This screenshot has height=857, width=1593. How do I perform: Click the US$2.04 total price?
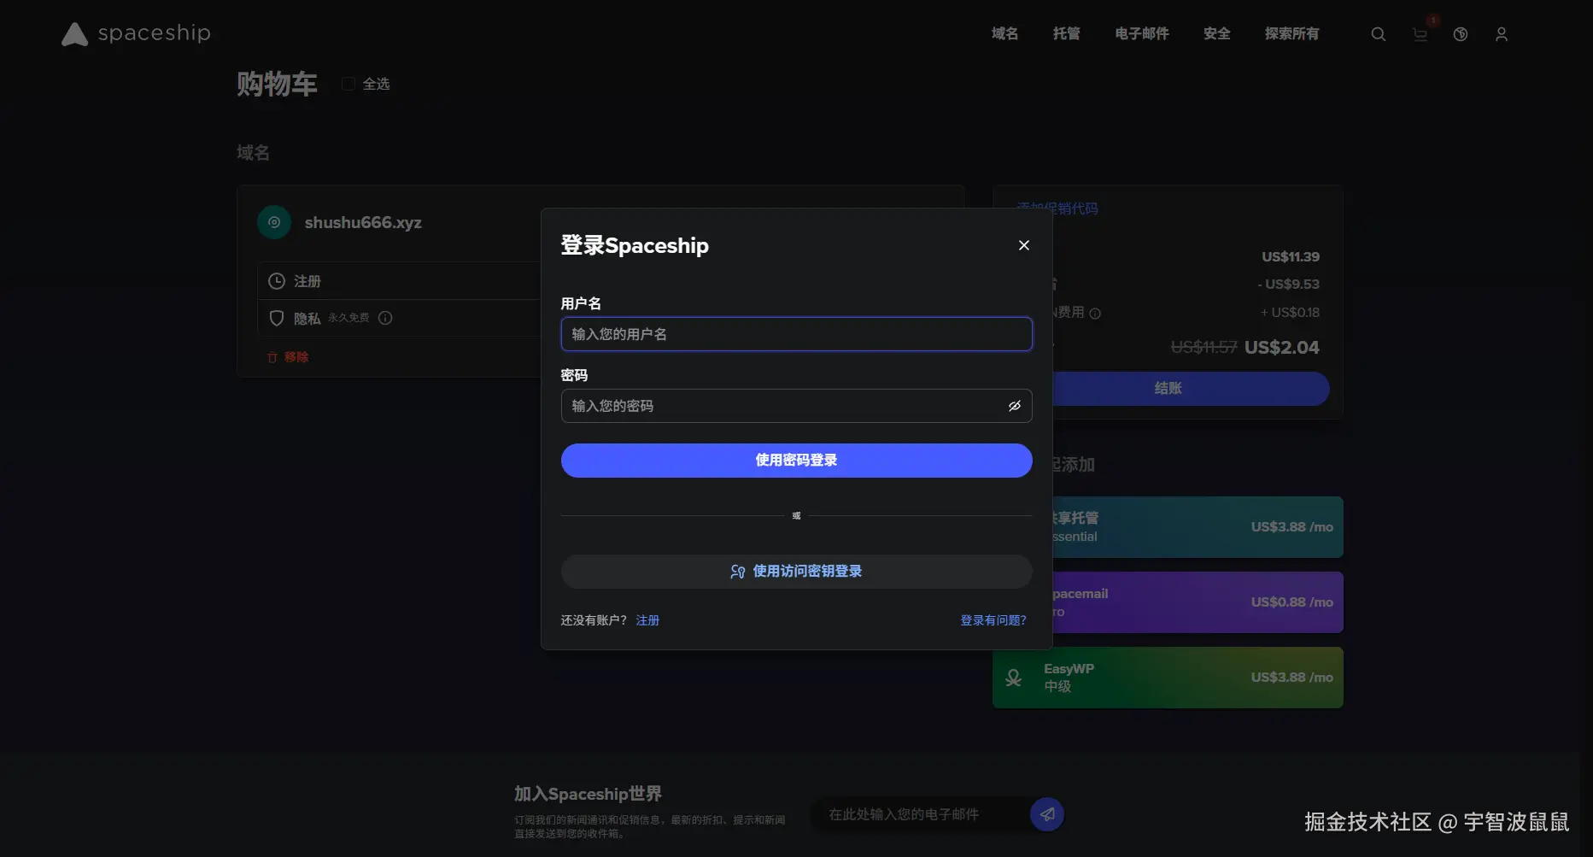point(1282,348)
